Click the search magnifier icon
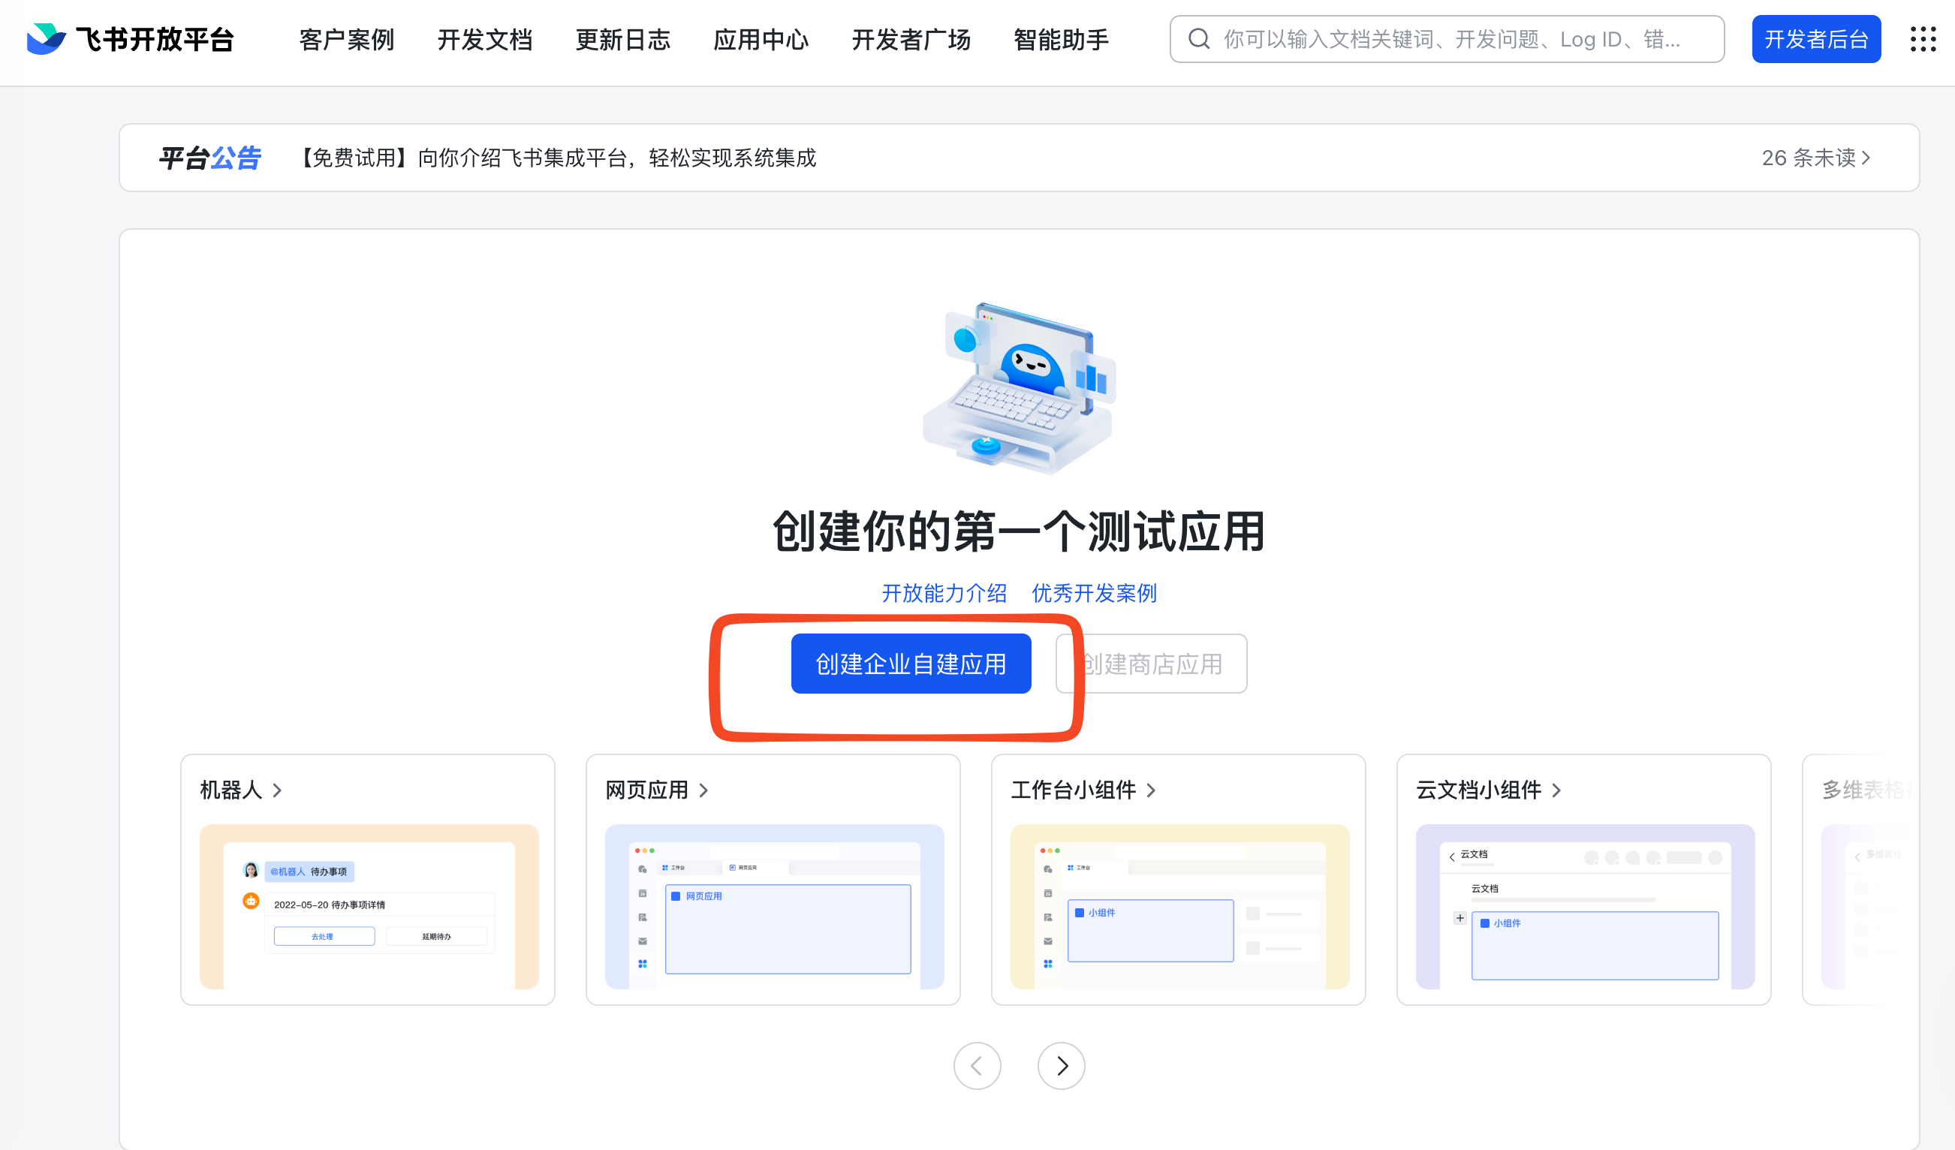 point(1200,38)
